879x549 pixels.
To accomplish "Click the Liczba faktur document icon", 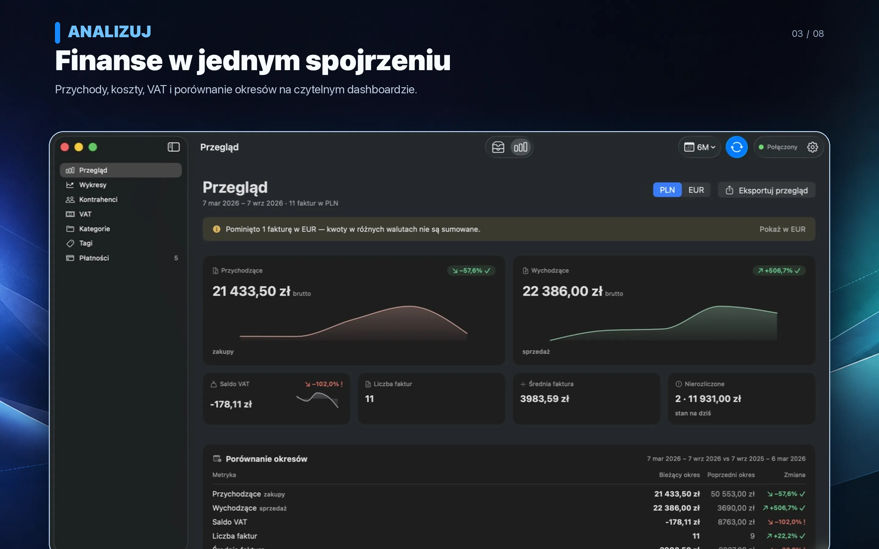I will pos(368,384).
